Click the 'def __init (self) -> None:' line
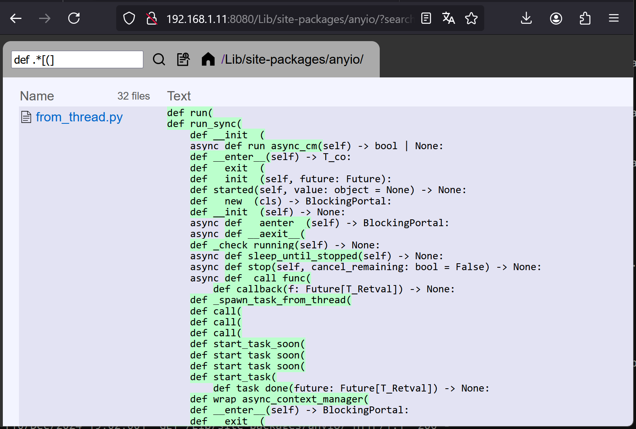 [x=268, y=212]
